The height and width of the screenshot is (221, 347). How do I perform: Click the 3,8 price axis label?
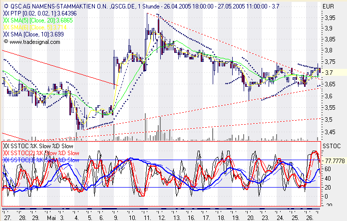pos(329,50)
